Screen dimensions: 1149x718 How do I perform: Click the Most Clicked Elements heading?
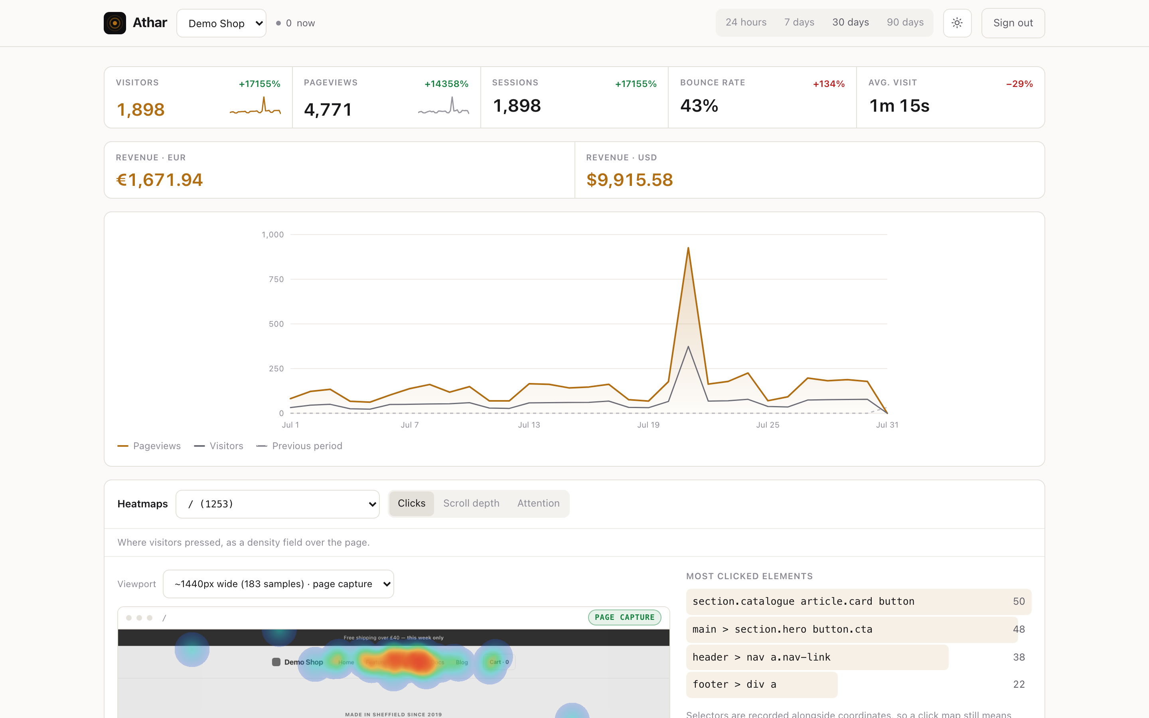749,576
